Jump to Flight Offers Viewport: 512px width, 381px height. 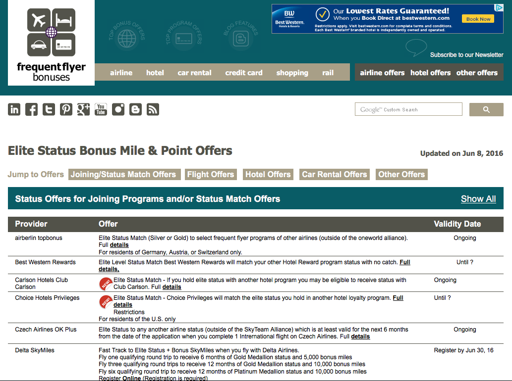pos(211,174)
